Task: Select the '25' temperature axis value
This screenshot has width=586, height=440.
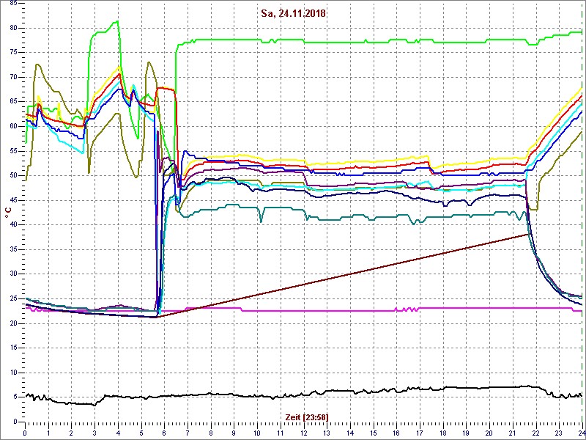Action: (12, 298)
